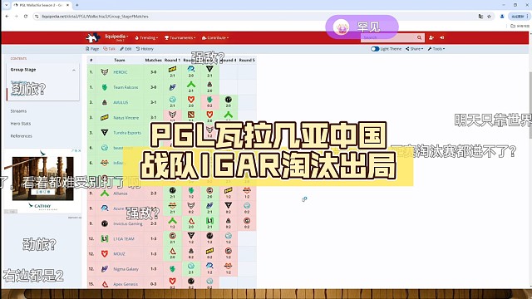
Task: Open the Share dropdown
Action: 414,49
